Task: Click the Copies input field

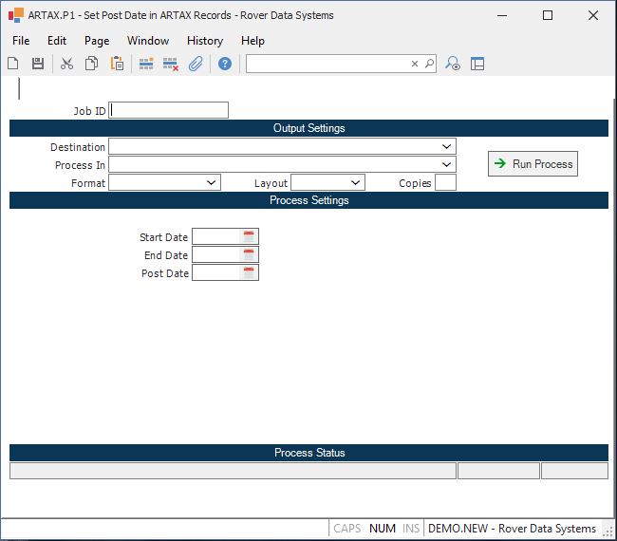Action: [x=445, y=183]
